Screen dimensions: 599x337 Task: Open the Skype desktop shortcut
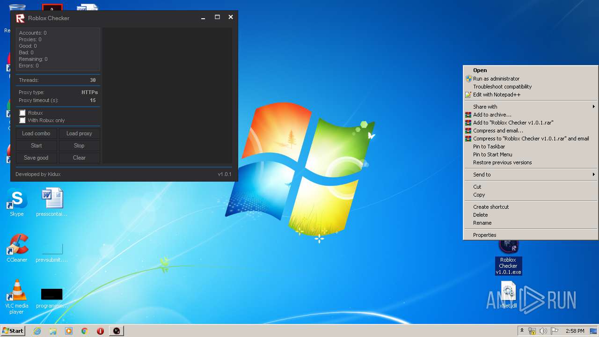click(x=17, y=202)
